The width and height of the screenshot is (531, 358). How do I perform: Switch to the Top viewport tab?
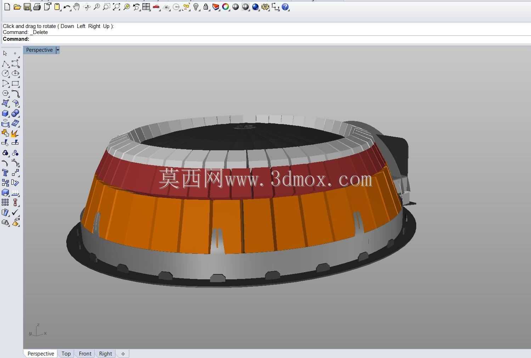pyautogui.click(x=66, y=354)
